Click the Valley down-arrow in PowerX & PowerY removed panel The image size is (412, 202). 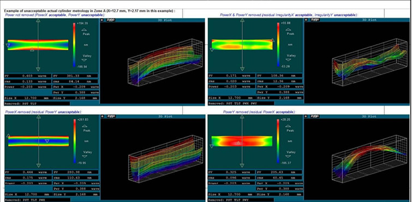[289, 60]
